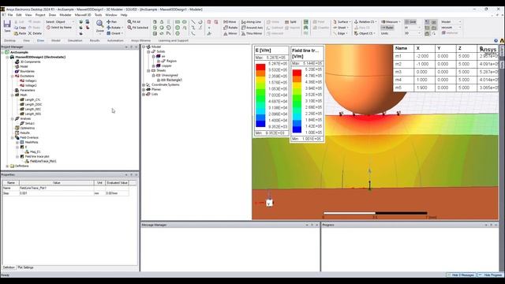Open the vacuum material dropdown
Screen dimensions: 505x284
tap(451, 28)
